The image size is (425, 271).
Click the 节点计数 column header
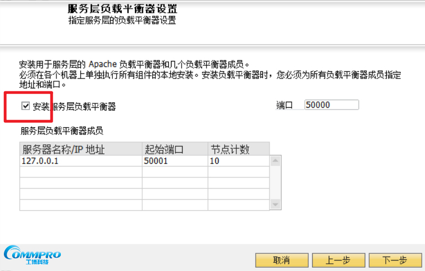[238, 149]
